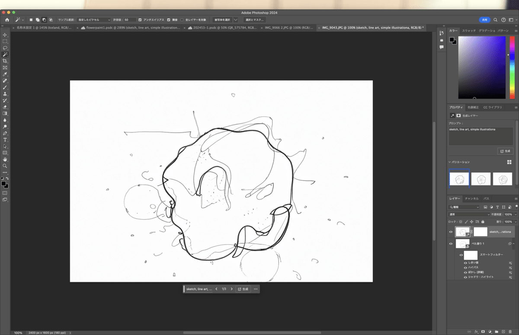Image resolution: width=519 pixels, height=335 pixels.
Task: Toggle しきい値 filter visibility
Action: [465, 263]
